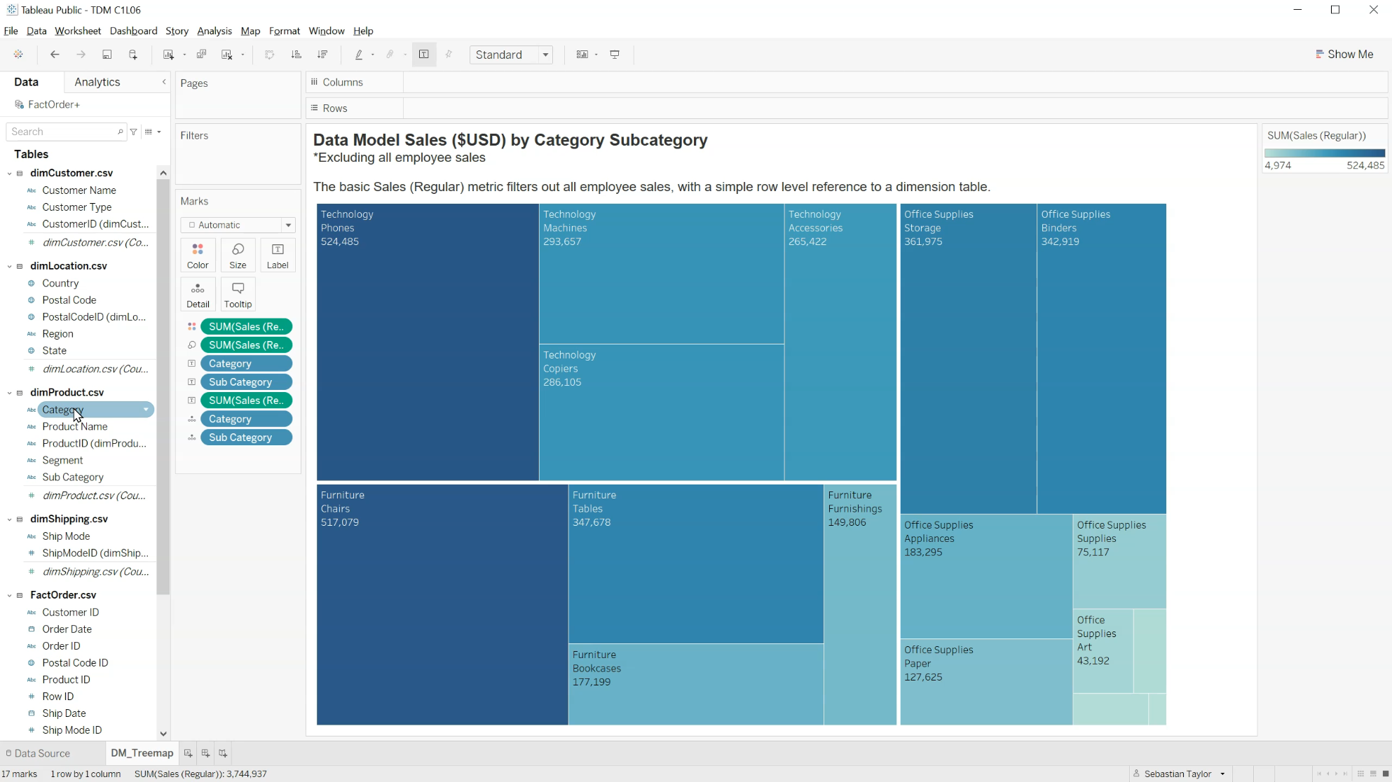Open the Analysis menu
The image size is (1392, 782).
click(214, 31)
